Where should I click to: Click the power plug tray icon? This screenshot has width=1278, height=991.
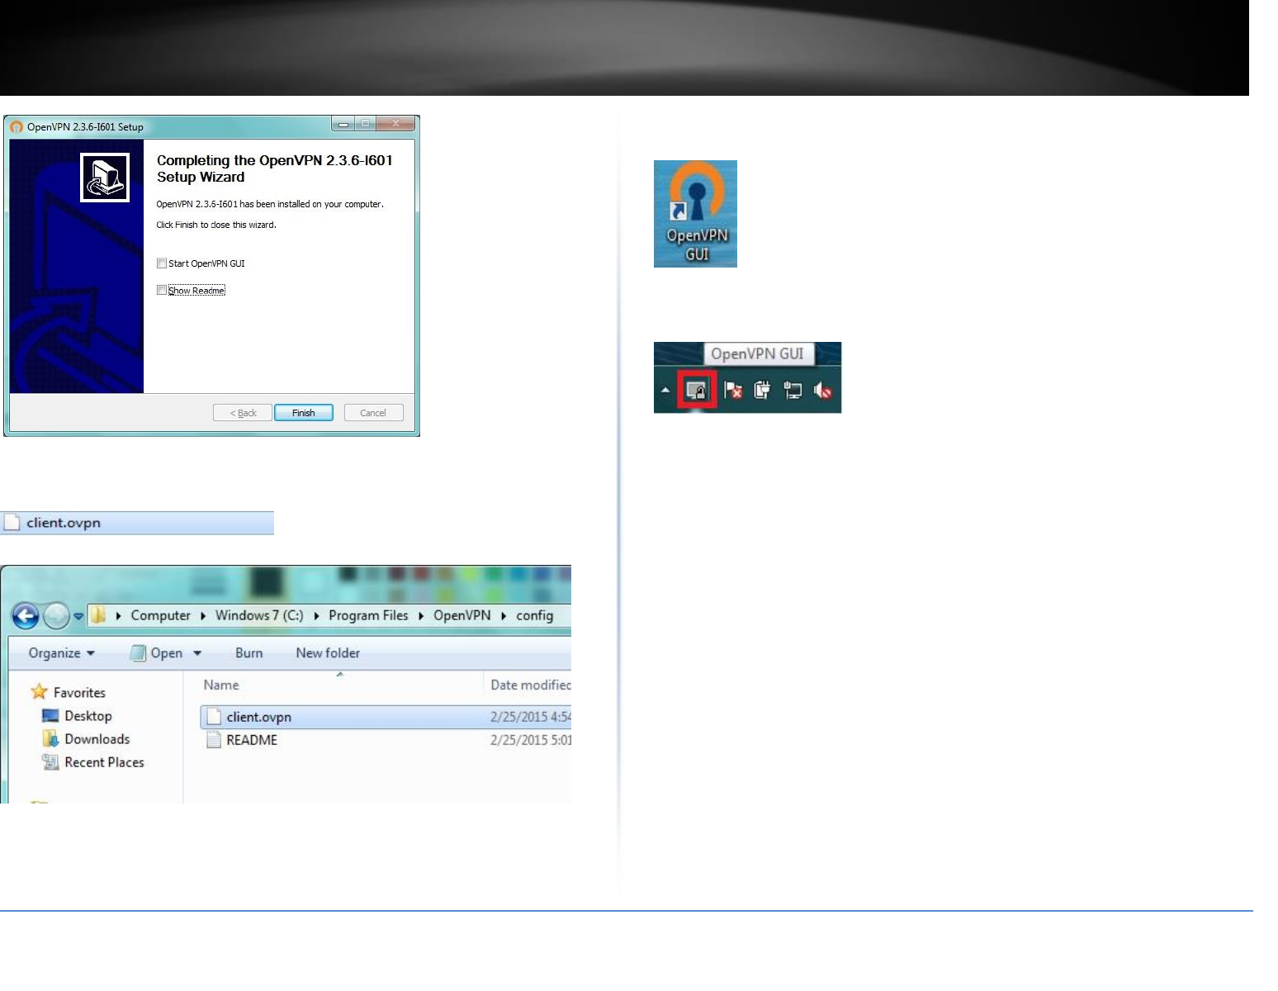pos(762,390)
